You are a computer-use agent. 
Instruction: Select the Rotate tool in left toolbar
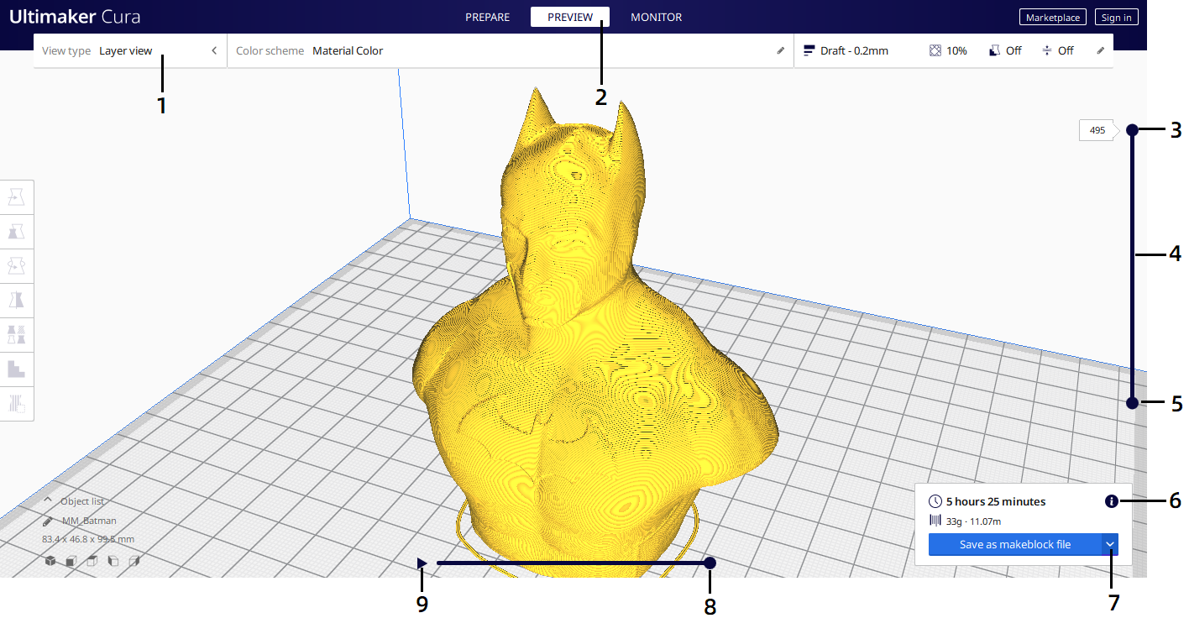point(17,266)
